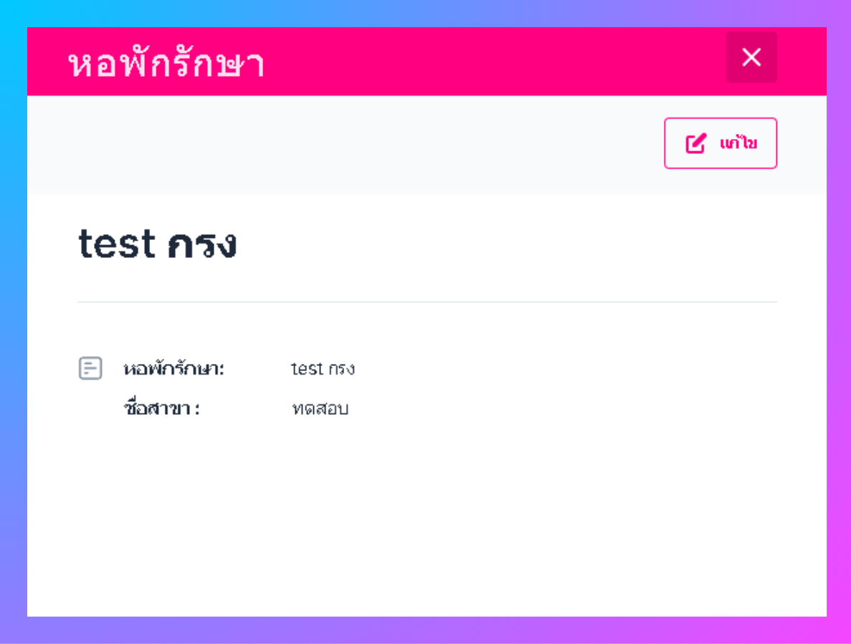The width and height of the screenshot is (851, 644).
Task: Click the หอพักรักษา dialog title
Action: pyautogui.click(x=166, y=64)
